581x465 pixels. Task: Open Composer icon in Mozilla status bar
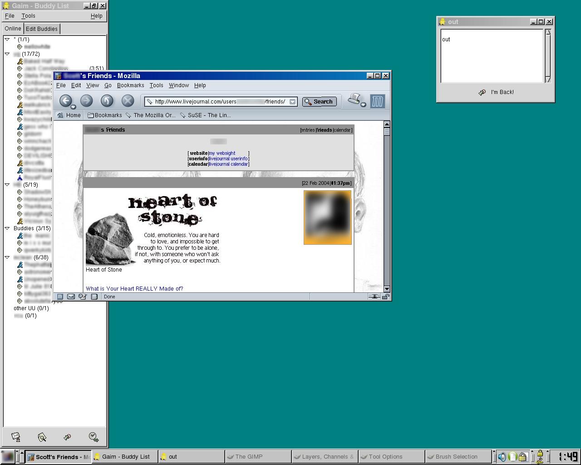[x=83, y=297]
